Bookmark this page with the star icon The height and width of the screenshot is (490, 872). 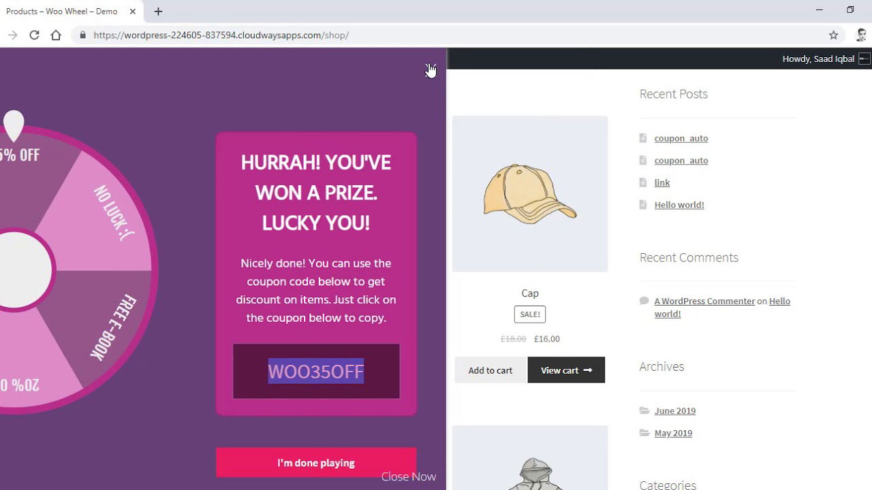coord(833,35)
